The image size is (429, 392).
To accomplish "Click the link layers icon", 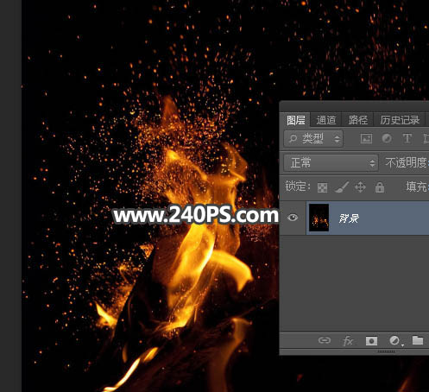I will coord(325,341).
